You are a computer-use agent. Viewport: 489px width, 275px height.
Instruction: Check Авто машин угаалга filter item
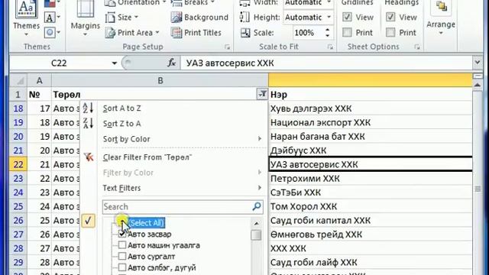click(122, 245)
